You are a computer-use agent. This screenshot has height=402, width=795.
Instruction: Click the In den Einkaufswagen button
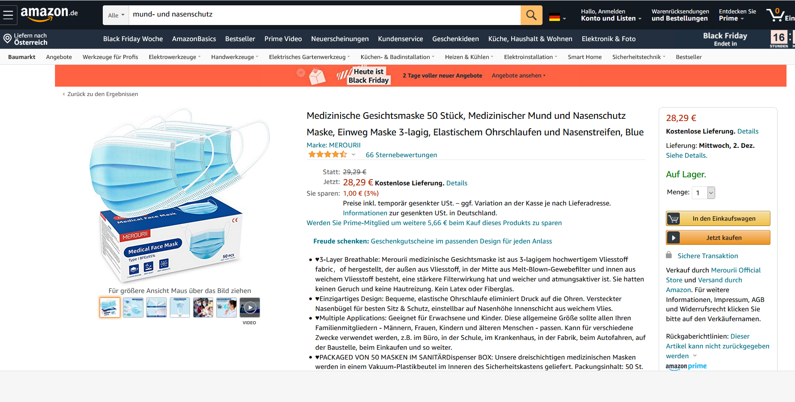[x=718, y=218]
